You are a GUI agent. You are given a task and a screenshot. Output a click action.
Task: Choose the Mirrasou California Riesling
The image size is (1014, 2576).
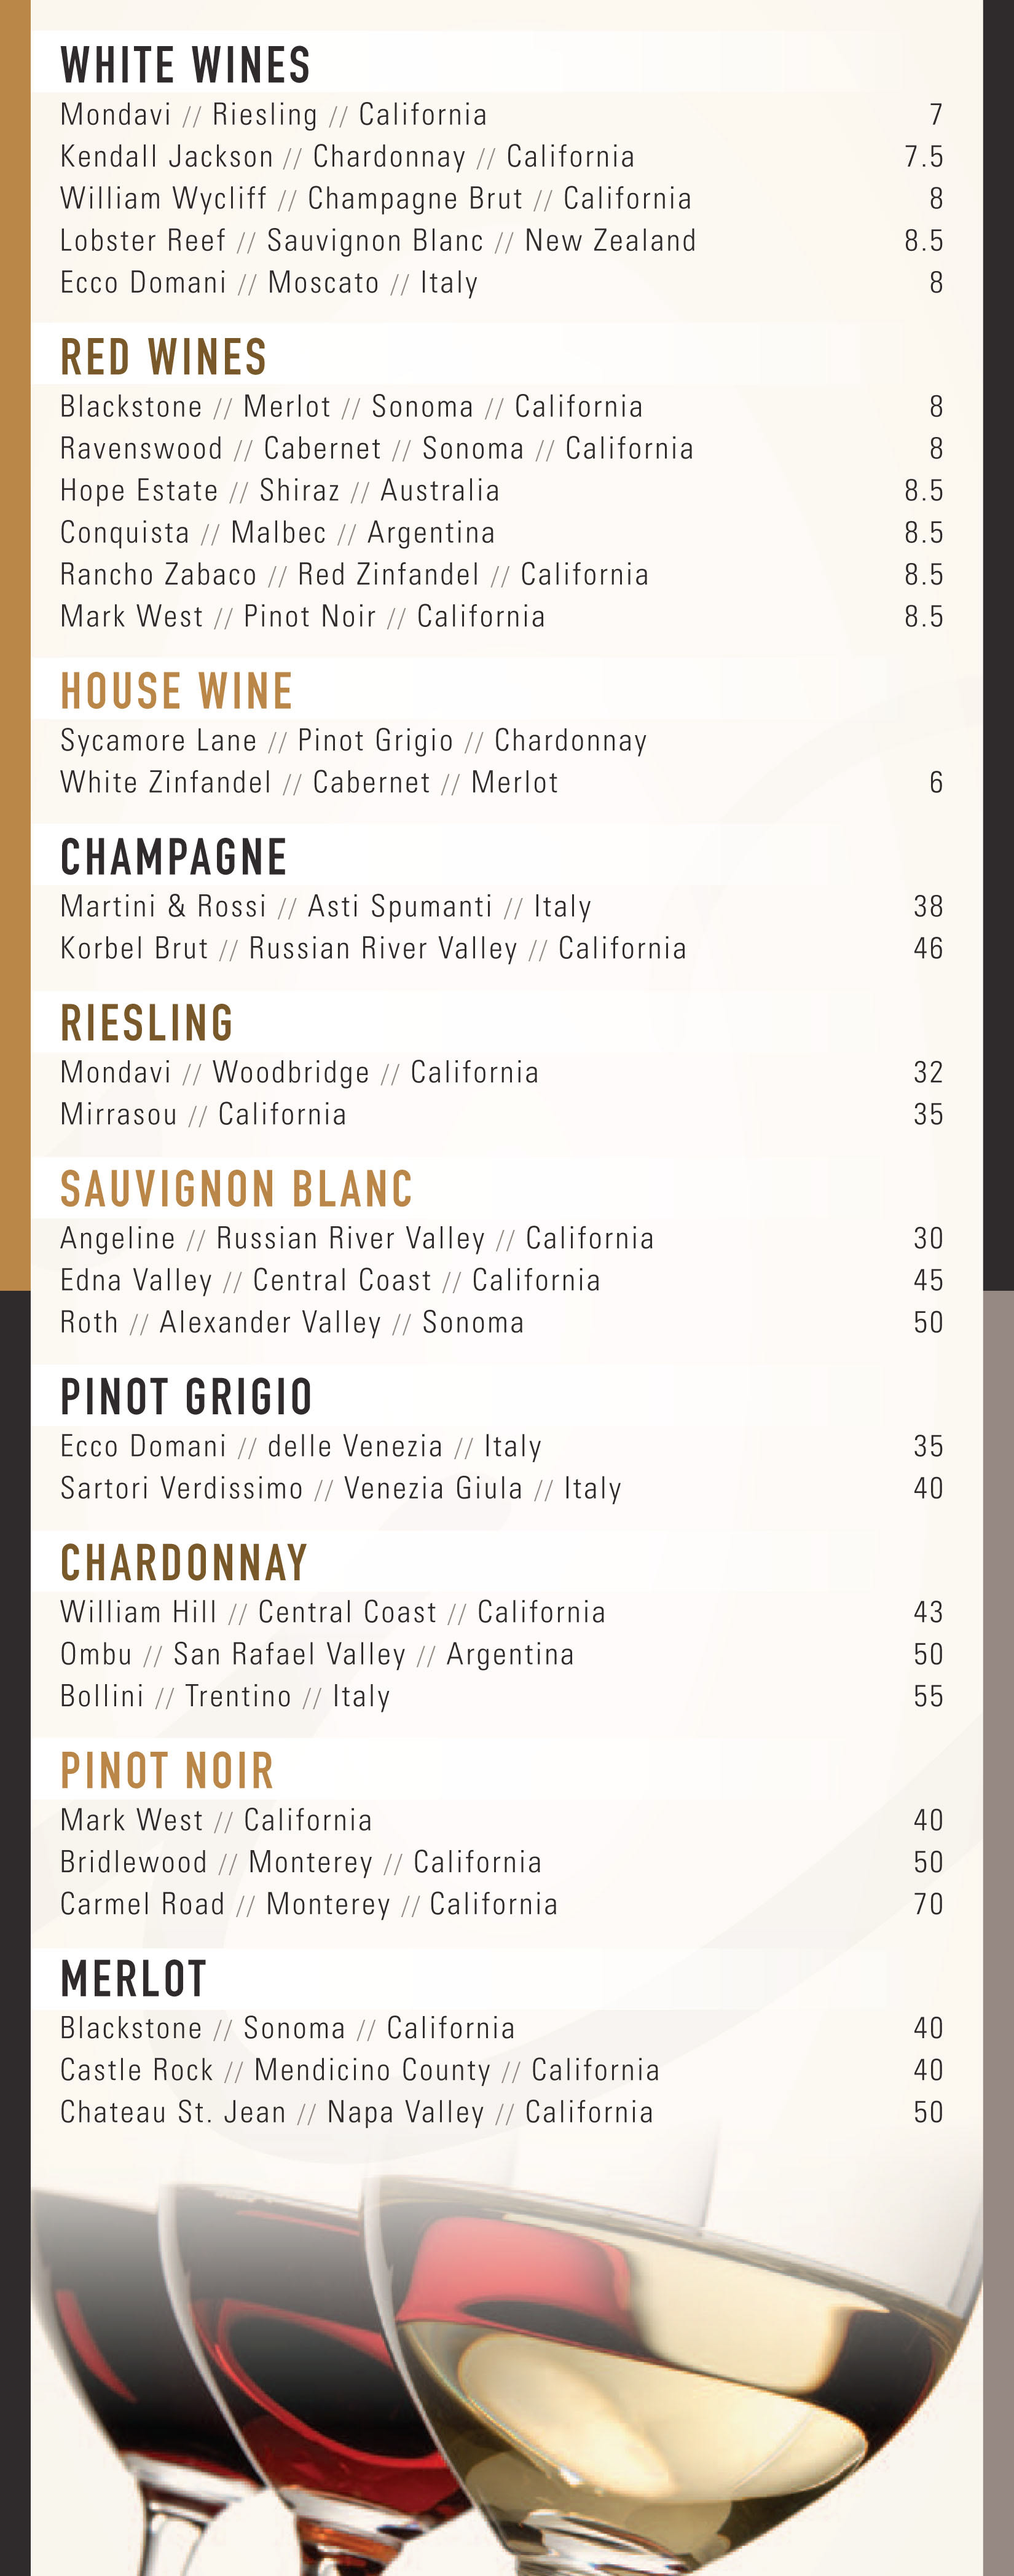tap(203, 1115)
